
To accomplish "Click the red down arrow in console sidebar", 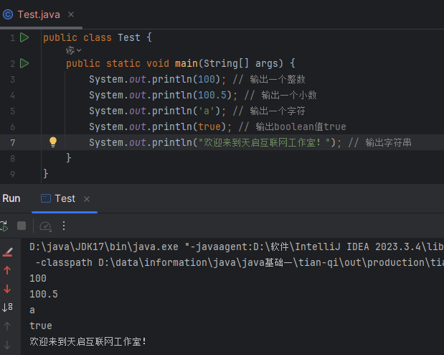I will [x=8, y=289].
